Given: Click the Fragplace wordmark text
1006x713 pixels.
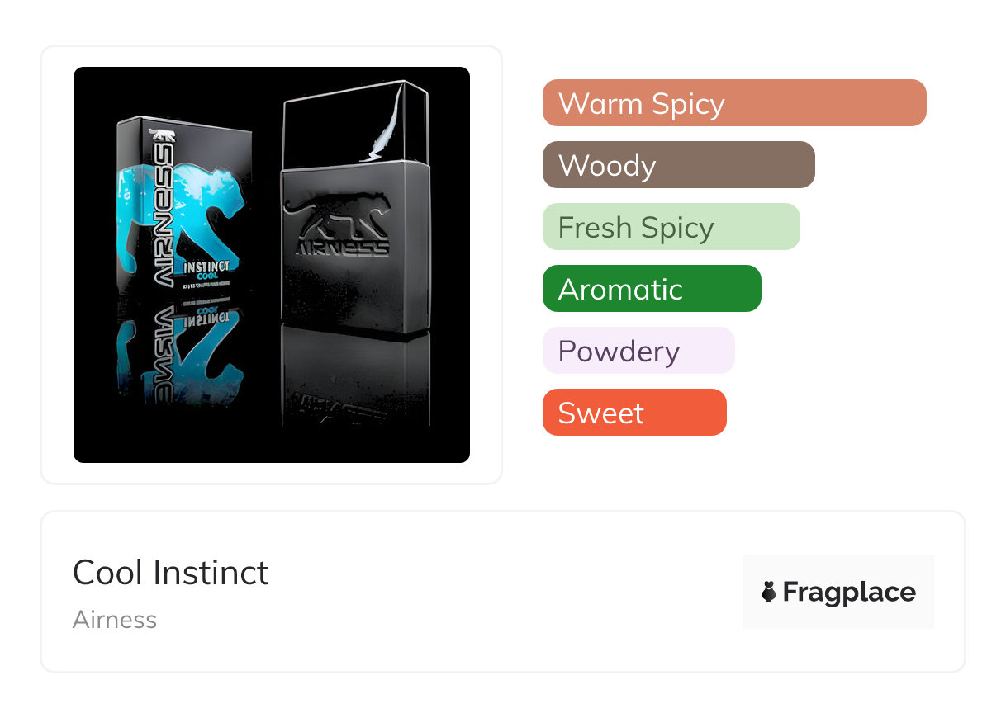Looking at the screenshot, I should [848, 592].
